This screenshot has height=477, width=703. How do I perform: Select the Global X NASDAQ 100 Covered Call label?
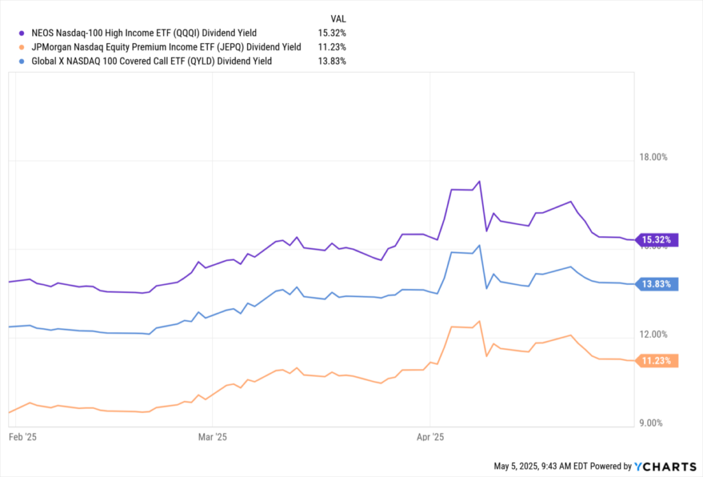click(152, 61)
